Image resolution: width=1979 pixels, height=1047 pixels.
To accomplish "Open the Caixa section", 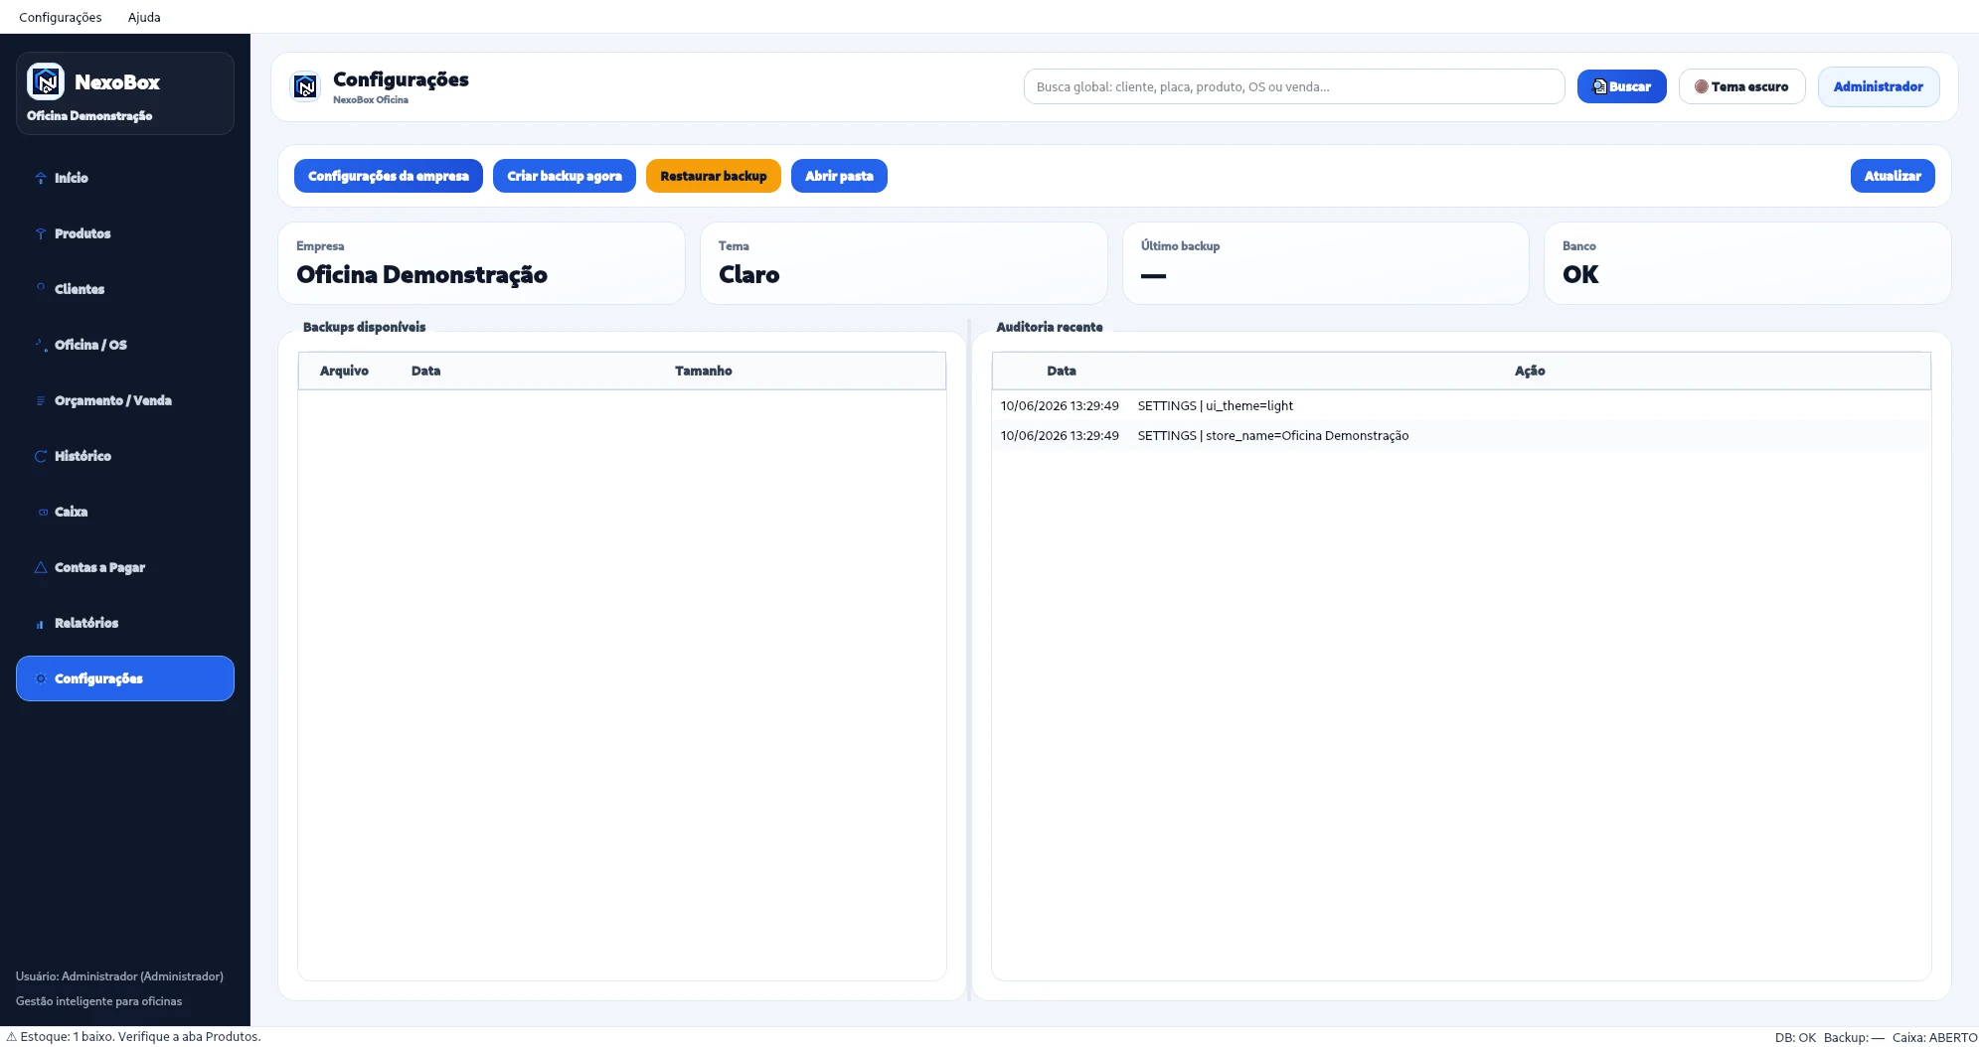I will (125, 512).
